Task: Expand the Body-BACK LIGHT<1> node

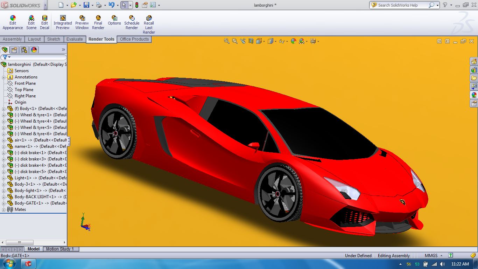Action: point(3,197)
